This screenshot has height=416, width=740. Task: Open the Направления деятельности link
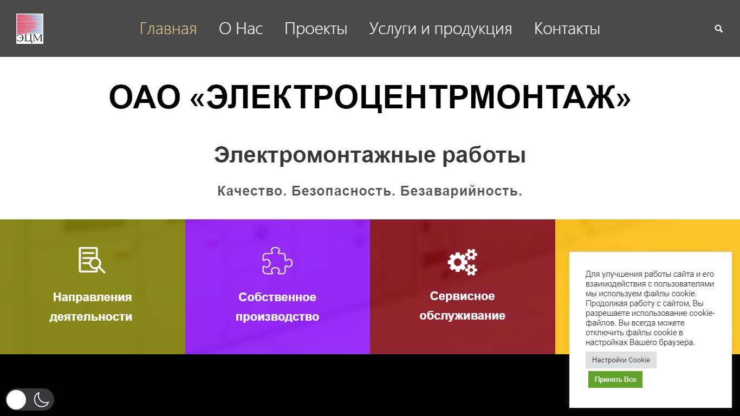coord(91,307)
